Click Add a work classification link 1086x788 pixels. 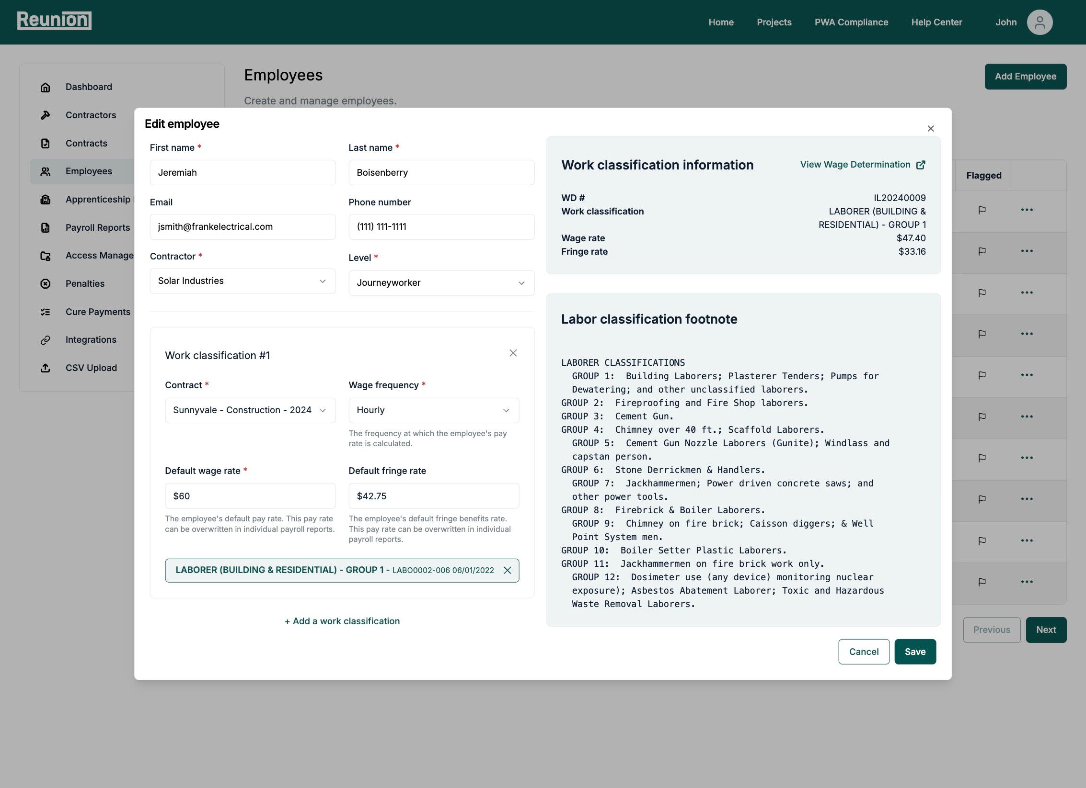point(342,621)
